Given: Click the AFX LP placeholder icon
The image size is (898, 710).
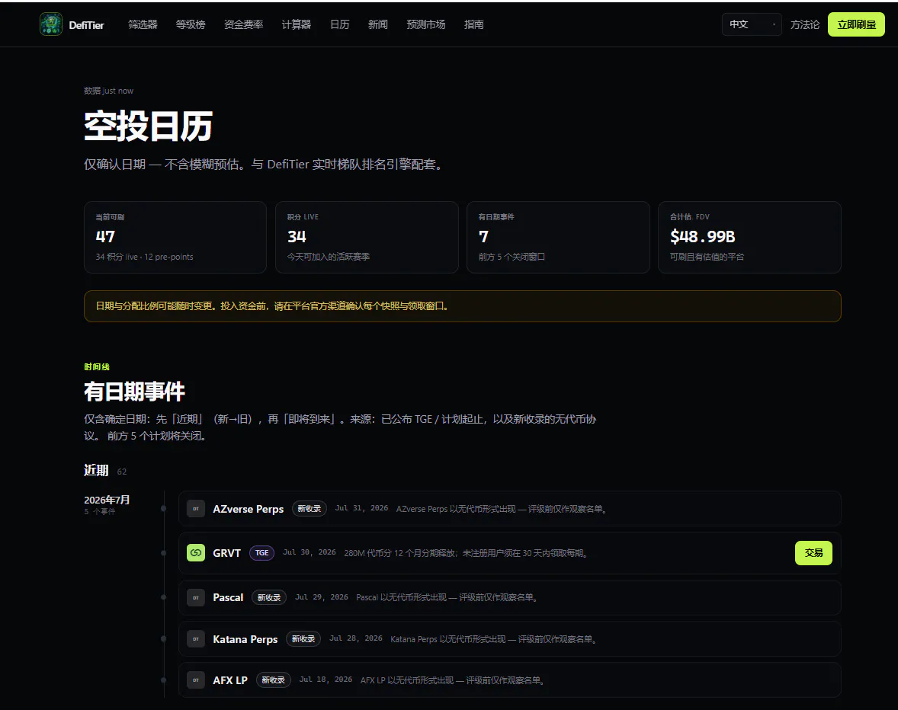Looking at the screenshot, I should 196,680.
